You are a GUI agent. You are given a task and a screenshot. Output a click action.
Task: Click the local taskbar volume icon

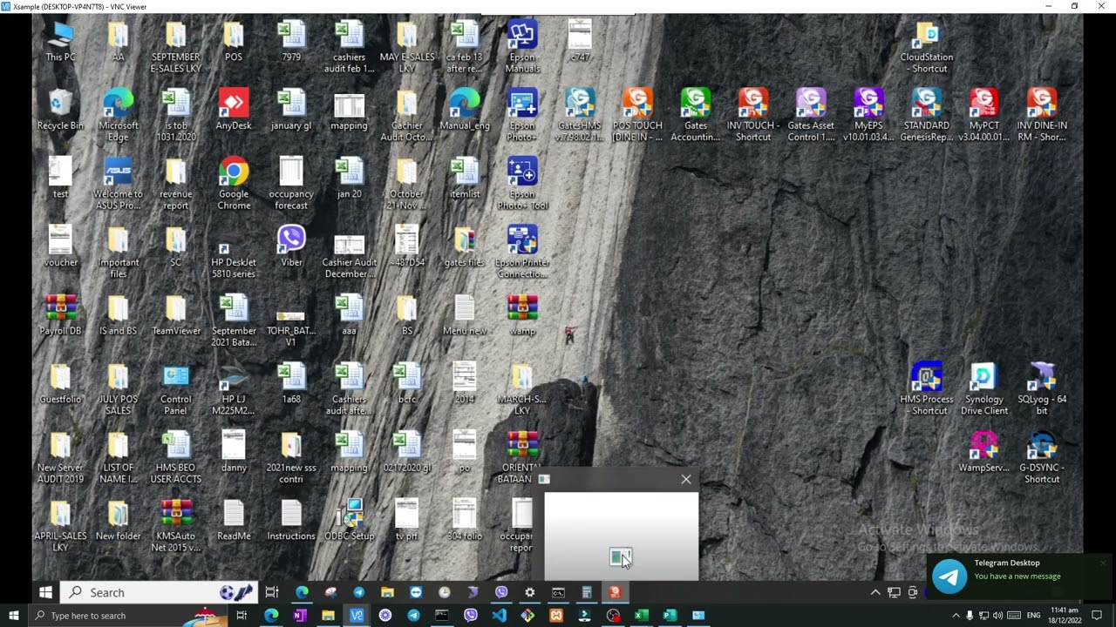click(x=997, y=616)
